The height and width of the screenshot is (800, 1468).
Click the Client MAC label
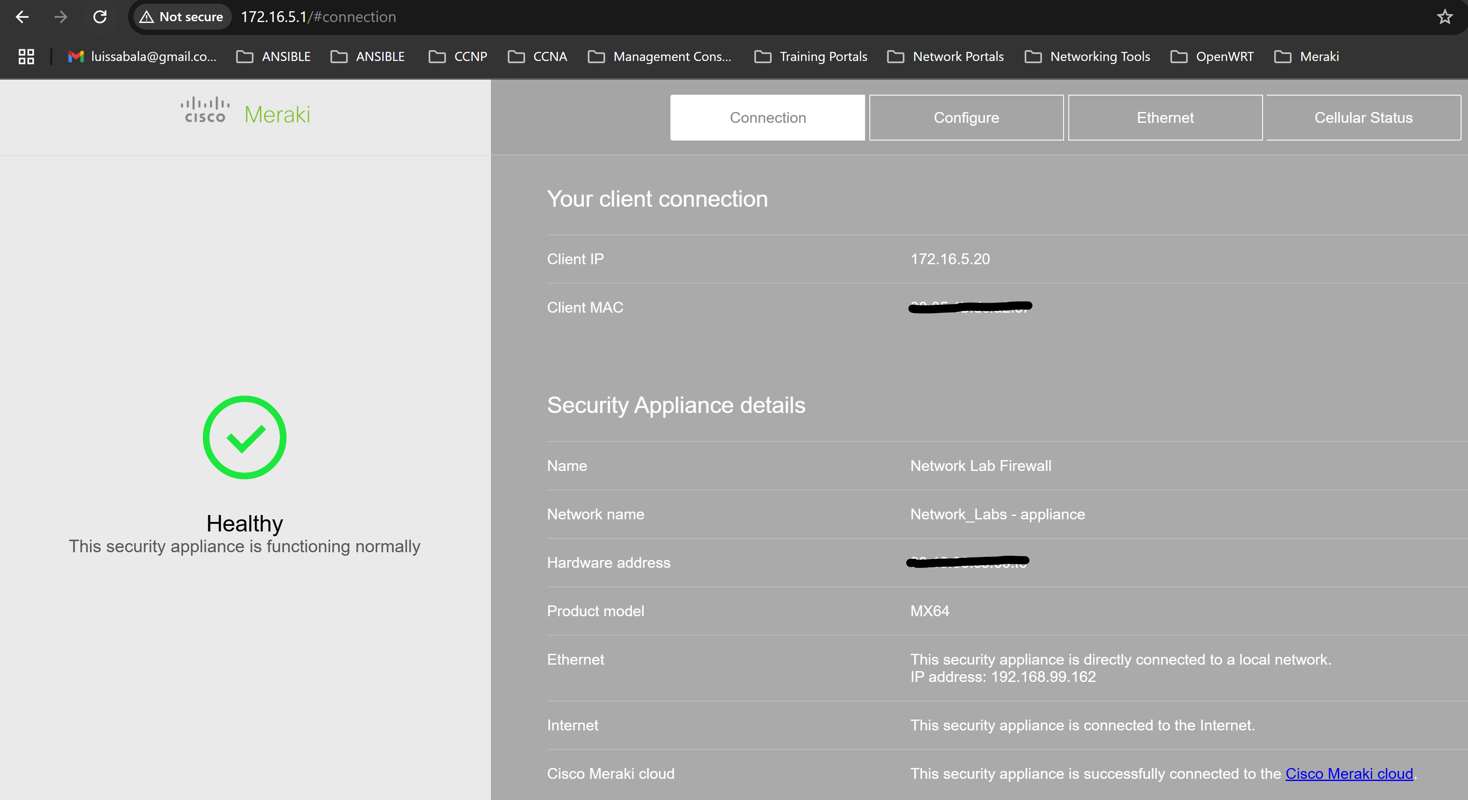[585, 307]
